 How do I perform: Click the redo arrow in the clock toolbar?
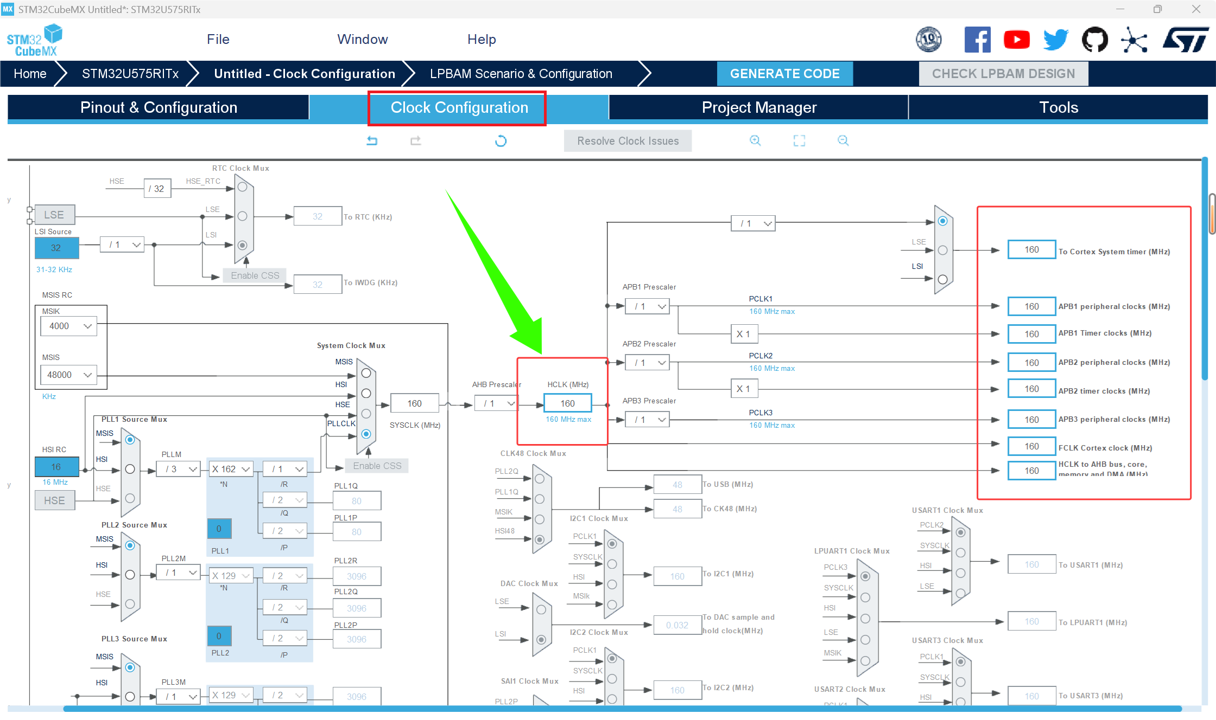(416, 141)
